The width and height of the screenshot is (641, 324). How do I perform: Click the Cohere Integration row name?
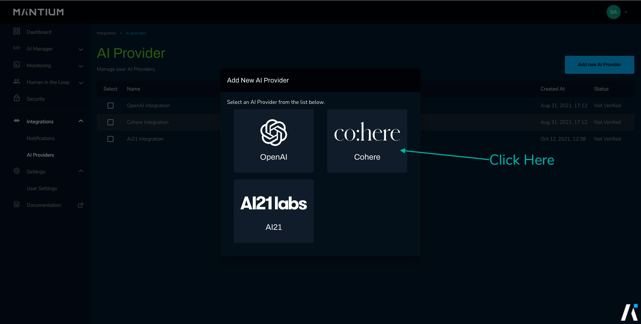point(148,122)
